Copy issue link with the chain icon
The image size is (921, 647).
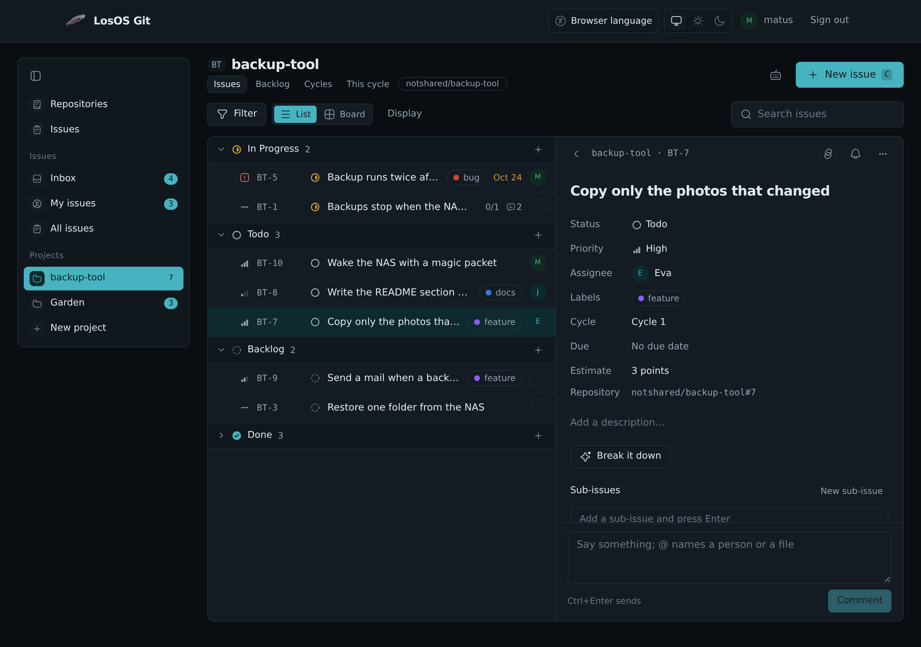[828, 154]
